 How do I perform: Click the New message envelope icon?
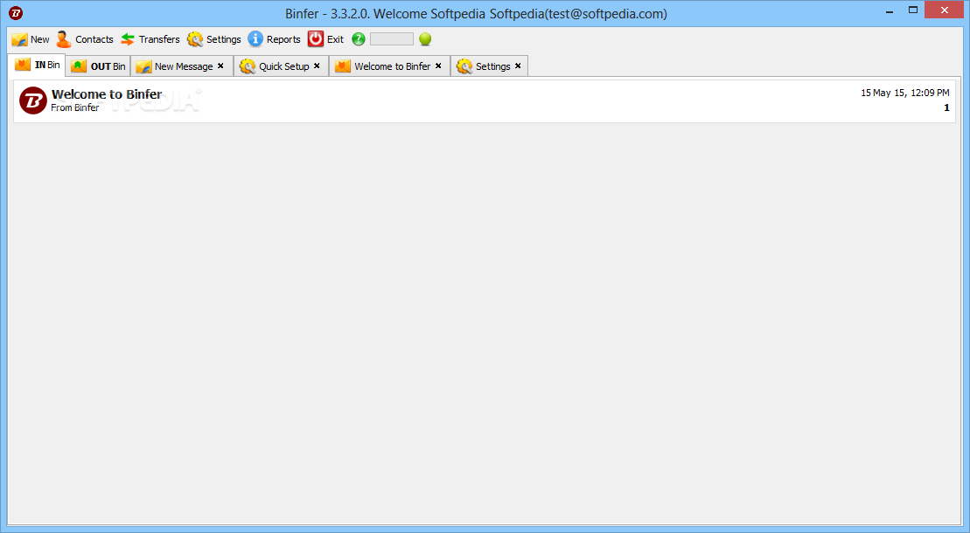(19, 39)
